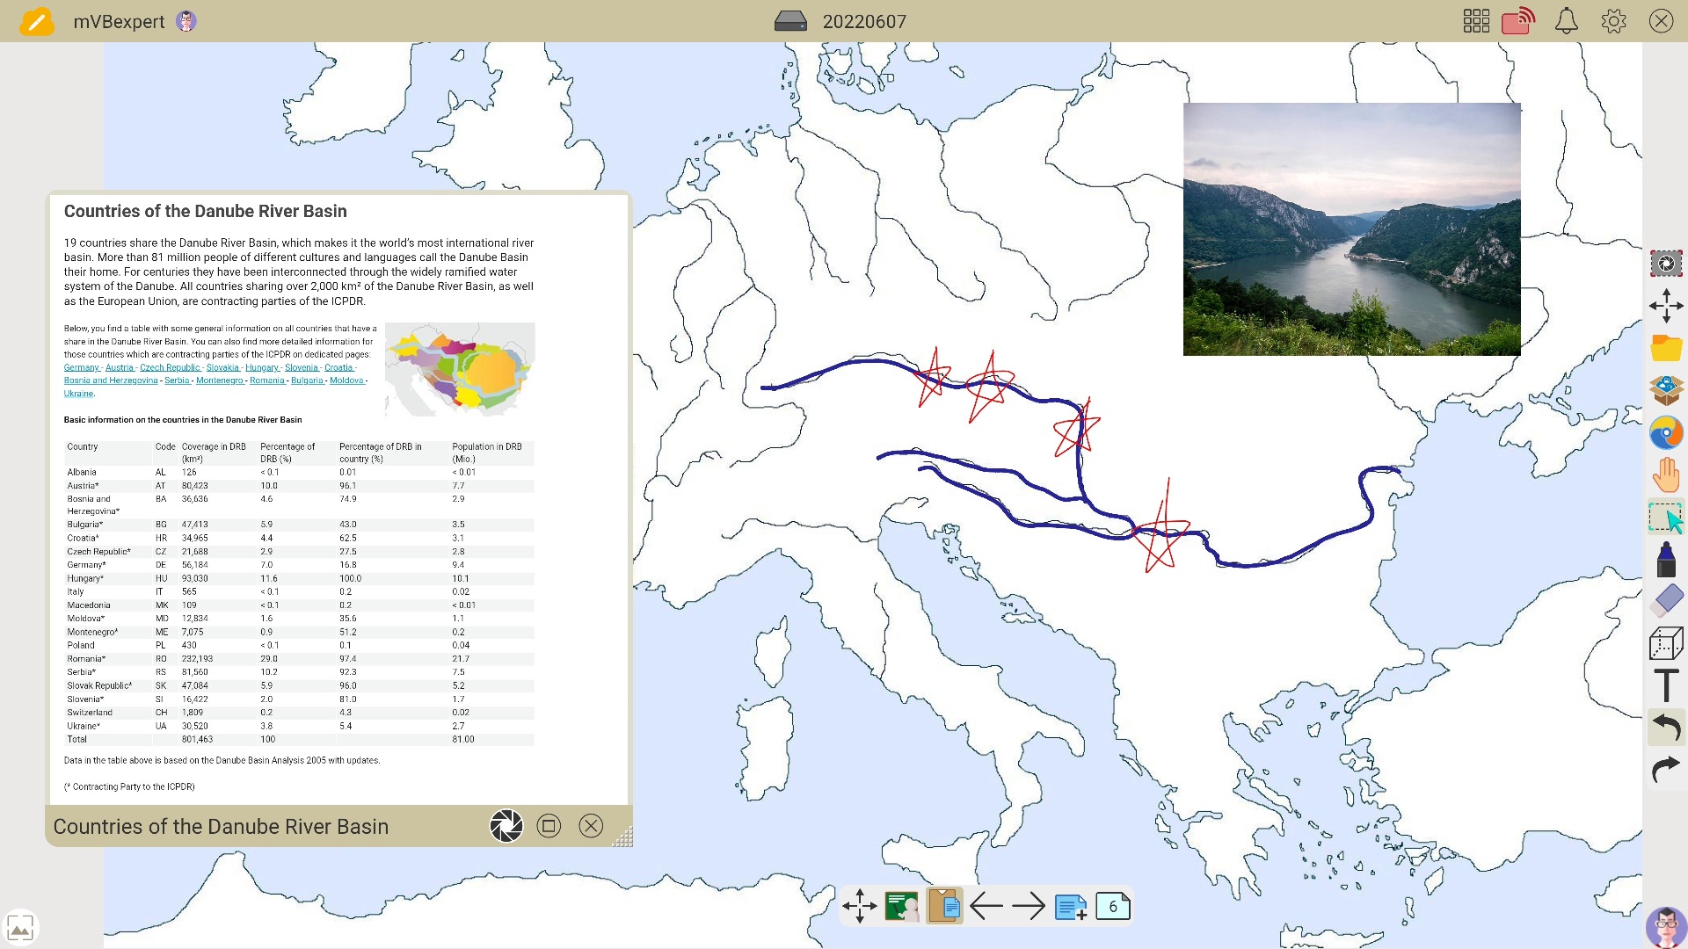This screenshot has width=1688, height=949.
Task: Follow the Germany link
Action: [x=81, y=367]
